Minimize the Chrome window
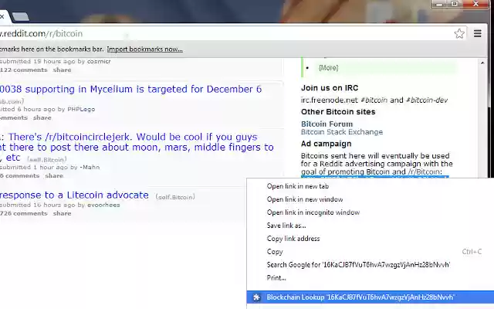This screenshot has width=494, height=309. click(439, 5)
